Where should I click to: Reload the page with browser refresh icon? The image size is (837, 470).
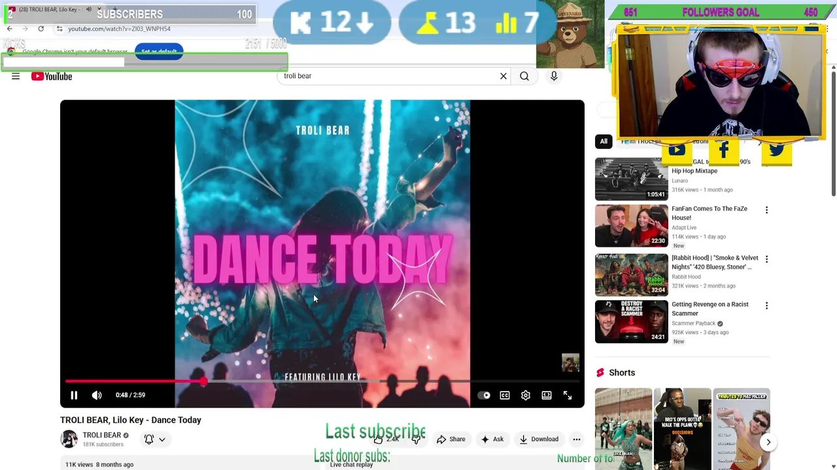point(41,29)
